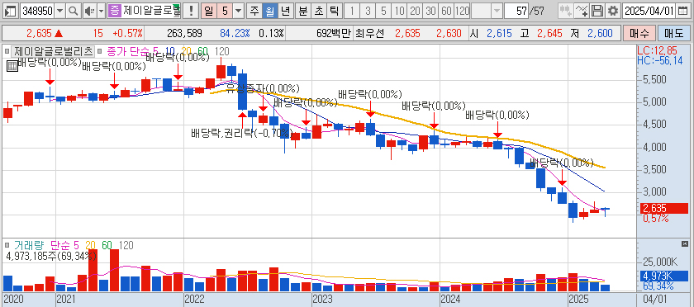Click the 692백만 trade amount value
Image resolution: width=694 pixels, height=307 pixels.
[333, 33]
